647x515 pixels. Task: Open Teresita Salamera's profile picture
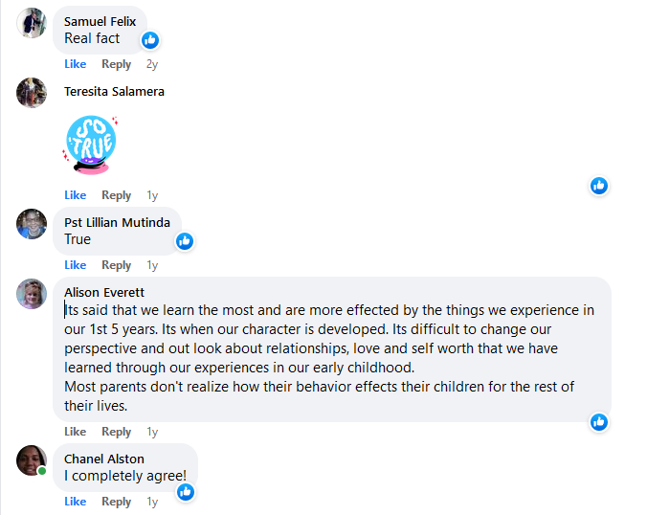click(32, 93)
